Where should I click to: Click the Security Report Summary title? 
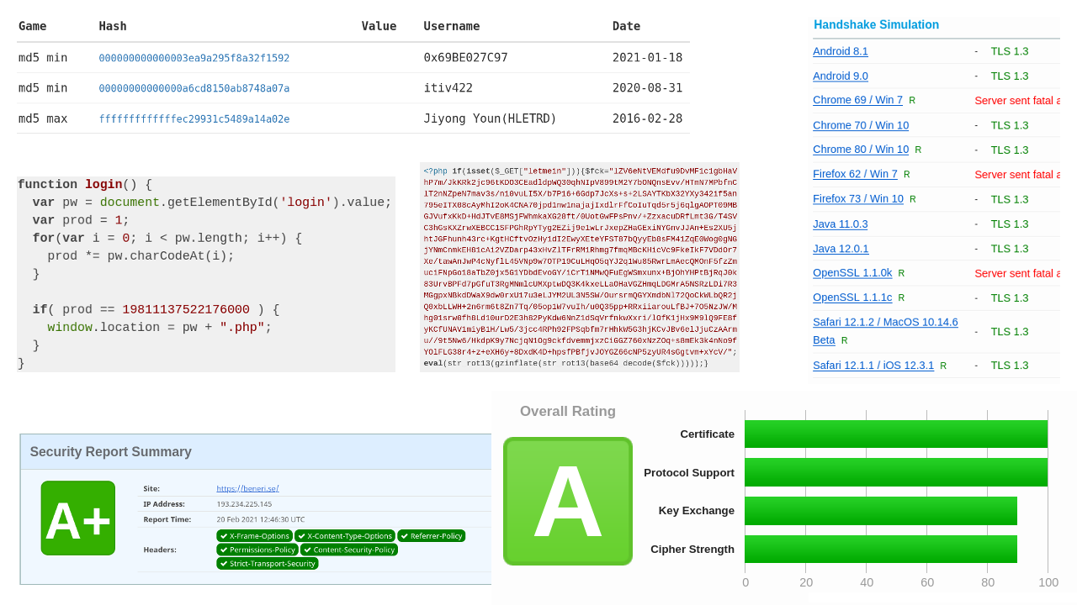click(x=111, y=452)
